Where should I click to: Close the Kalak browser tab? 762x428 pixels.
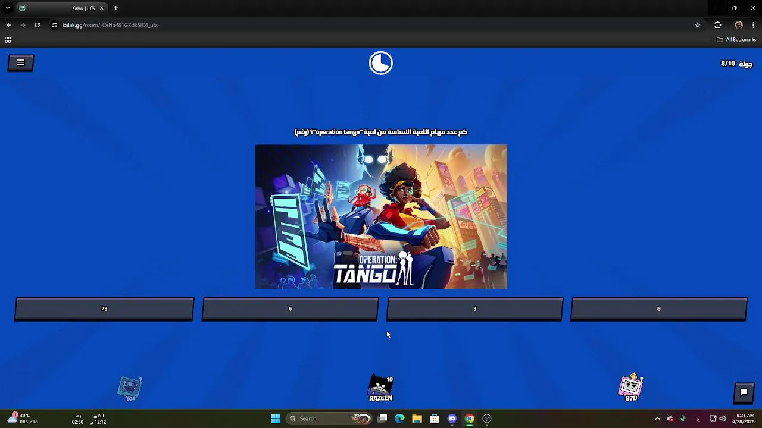coord(101,8)
